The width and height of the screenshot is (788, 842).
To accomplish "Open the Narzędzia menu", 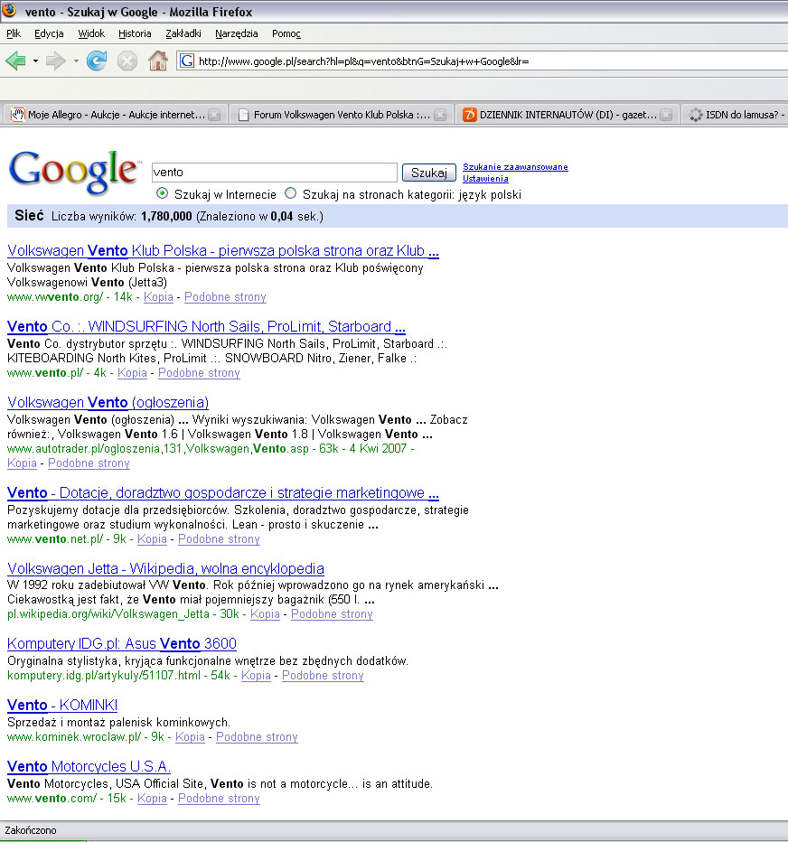I will pyautogui.click(x=237, y=33).
